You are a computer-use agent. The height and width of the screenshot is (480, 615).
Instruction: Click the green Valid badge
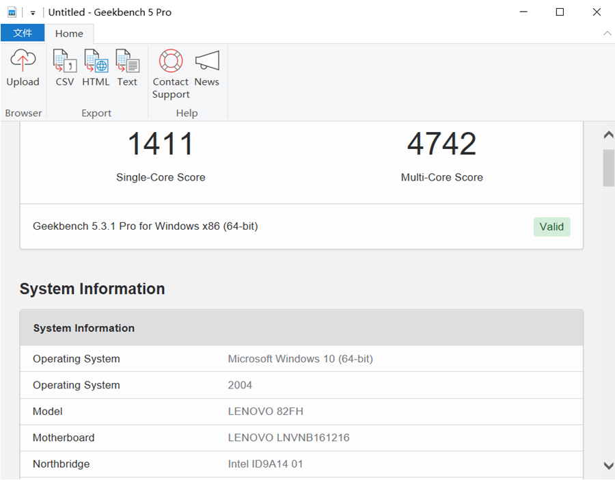(x=551, y=227)
